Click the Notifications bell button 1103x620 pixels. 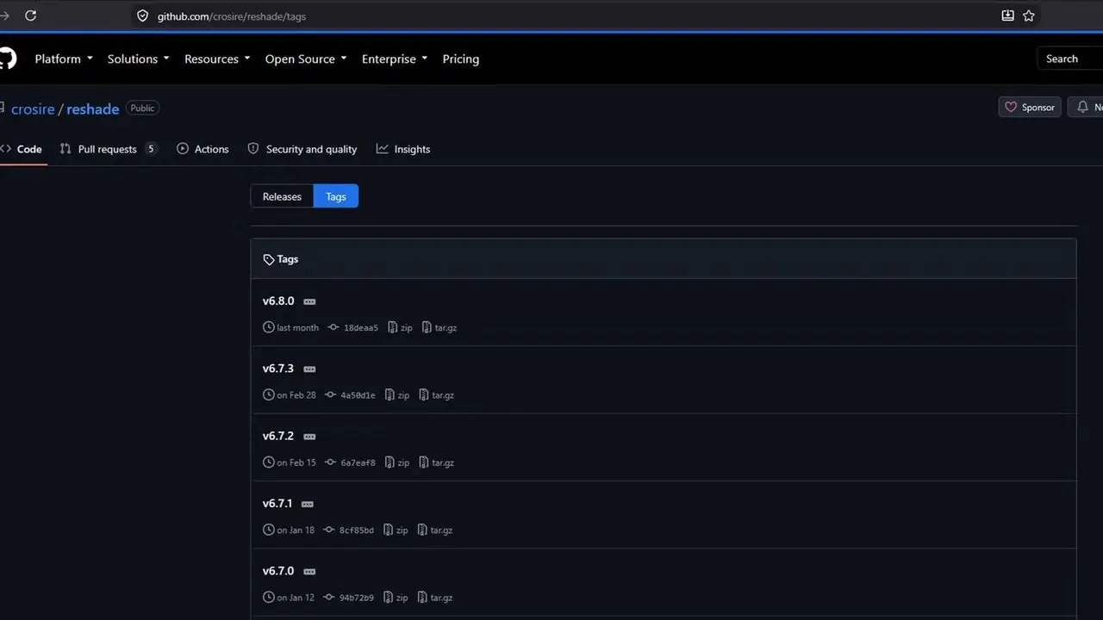(x=1086, y=108)
